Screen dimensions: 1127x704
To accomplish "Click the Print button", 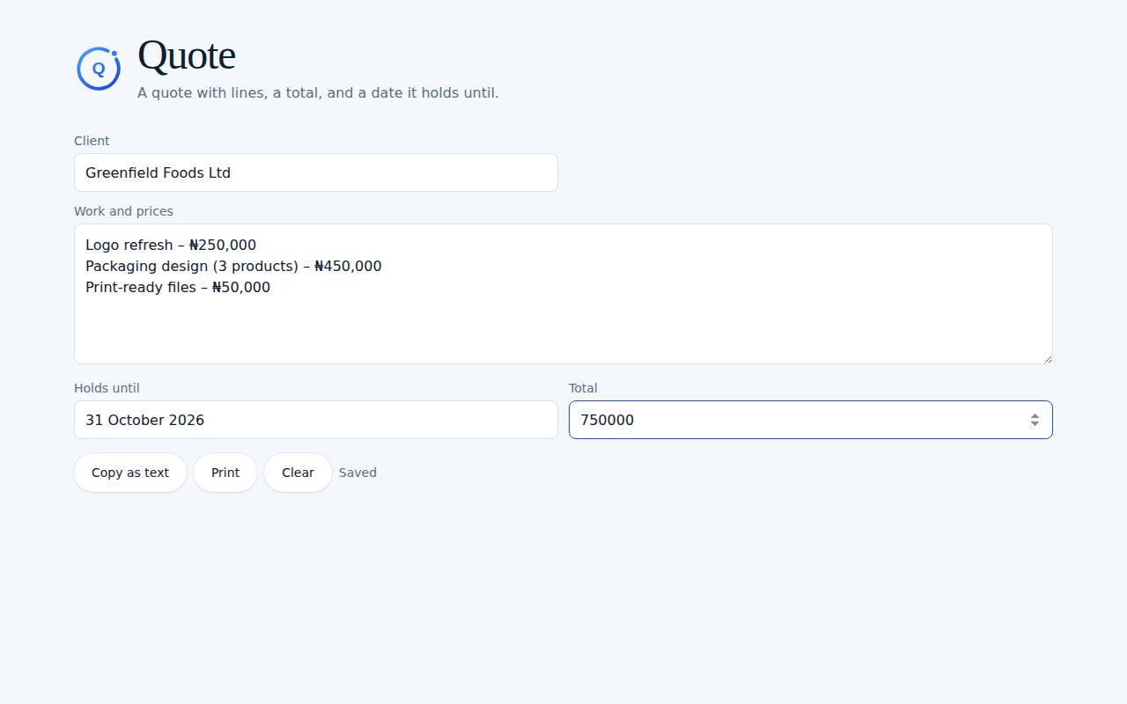I will (225, 473).
